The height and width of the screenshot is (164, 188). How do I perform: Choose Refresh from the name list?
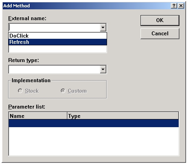point(58,42)
